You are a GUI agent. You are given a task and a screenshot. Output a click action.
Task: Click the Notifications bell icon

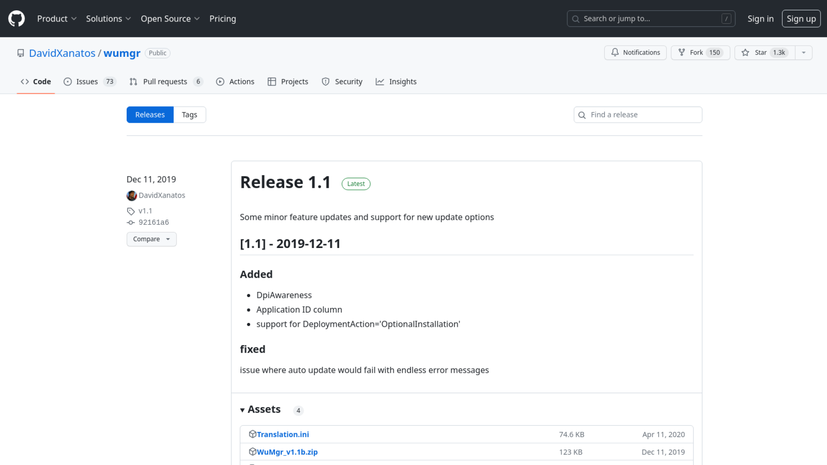click(x=615, y=53)
